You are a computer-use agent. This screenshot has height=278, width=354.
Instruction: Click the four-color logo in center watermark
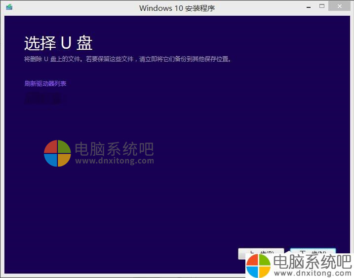57,153
